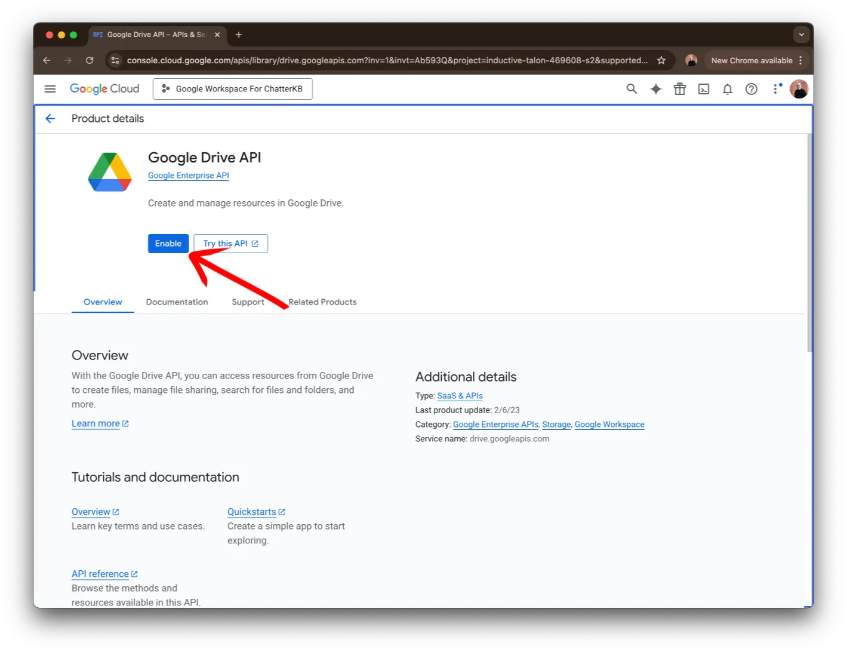Open the Google Enterprise APIs category link
The image size is (847, 652).
pos(495,425)
